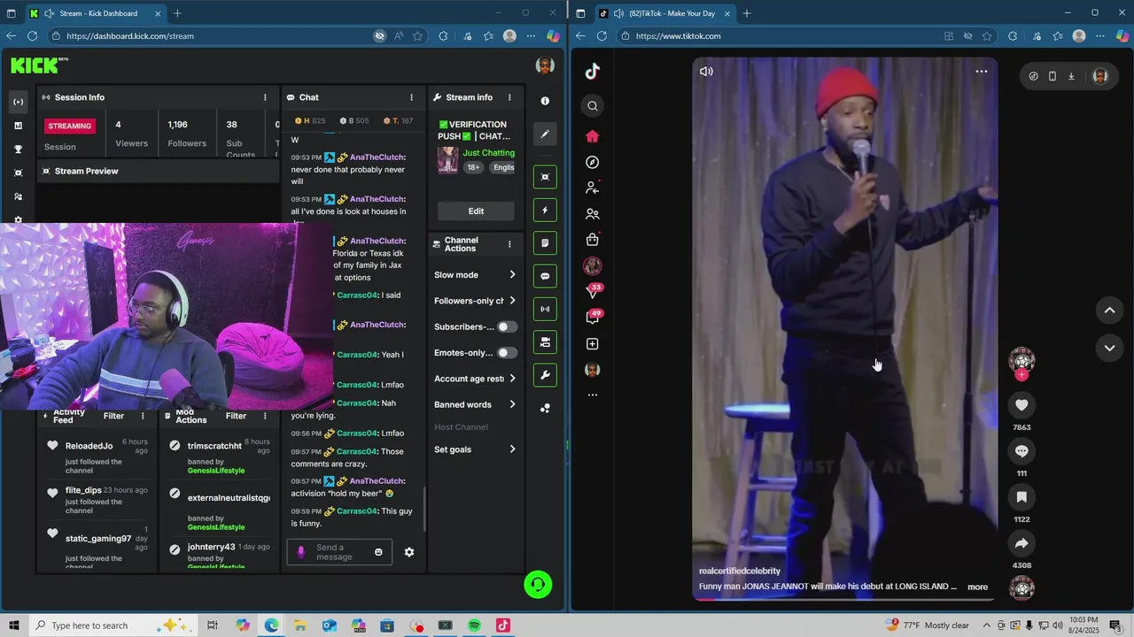This screenshot has height=637, width=1134.
Task: Bookmark the TikTok video
Action: 1021,497
